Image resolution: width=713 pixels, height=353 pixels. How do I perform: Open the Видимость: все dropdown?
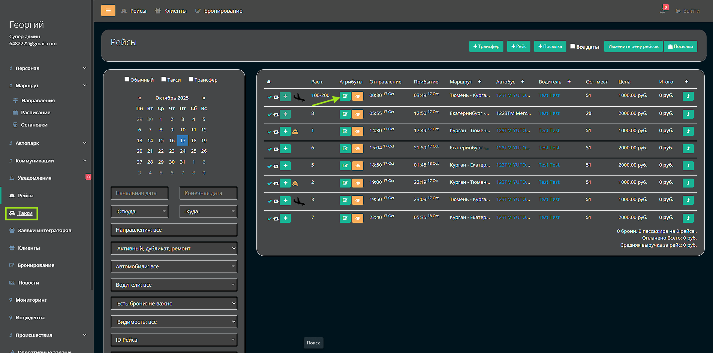pyautogui.click(x=174, y=322)
